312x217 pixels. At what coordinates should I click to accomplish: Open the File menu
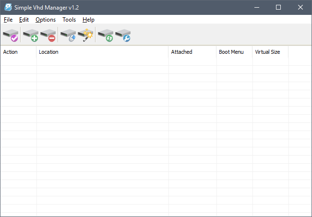8,20
